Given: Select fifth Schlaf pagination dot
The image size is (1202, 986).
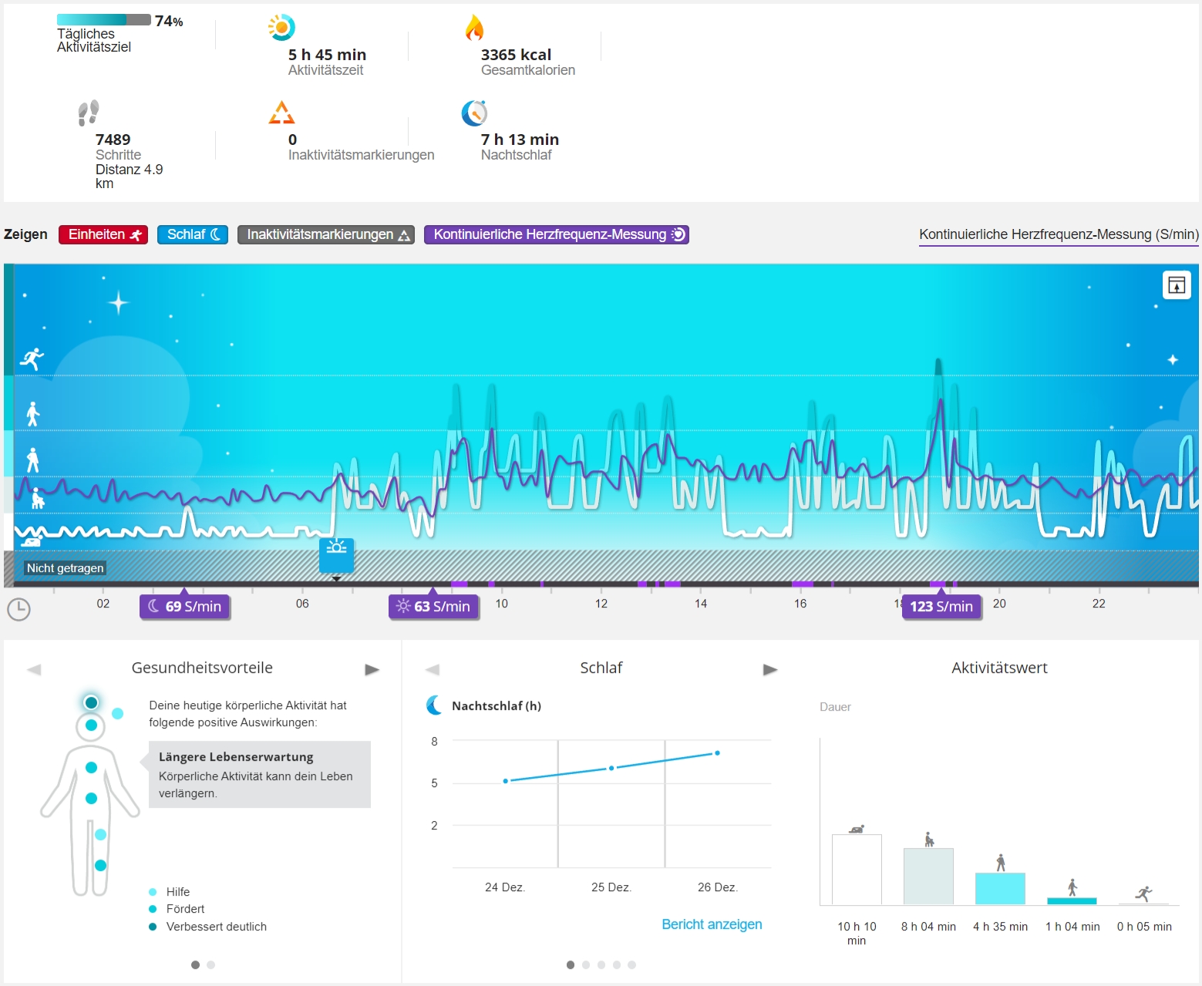Looking at the screenshot, I should point(632,964).
